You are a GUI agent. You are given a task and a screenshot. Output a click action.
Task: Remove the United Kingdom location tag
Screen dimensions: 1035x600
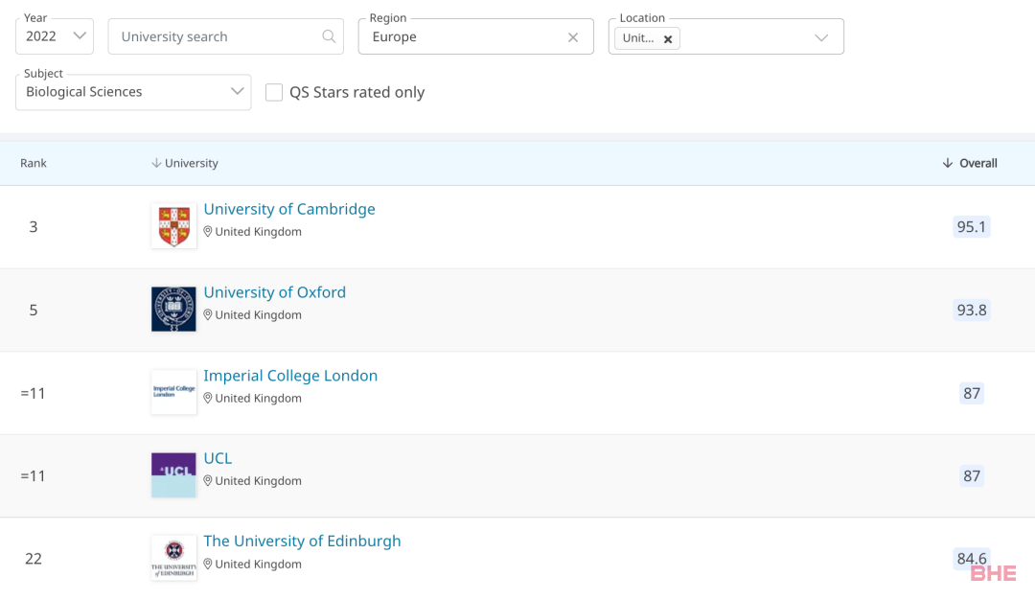pyautogui.click(x=668, y=39)
